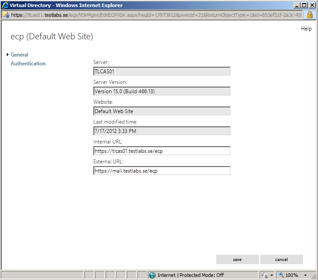Image resolution: width=318 pixels, height=280 pixels.
Task: Click the zoom magnifier icon in status bar
Action: (x=281, y=275)
